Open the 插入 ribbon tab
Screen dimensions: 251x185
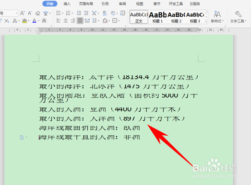tap(67, 4)
